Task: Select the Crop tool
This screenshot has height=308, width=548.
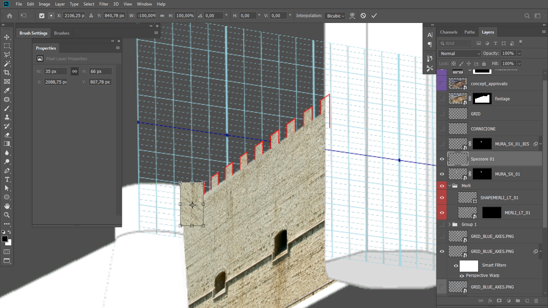Action: tap(7, 73)
